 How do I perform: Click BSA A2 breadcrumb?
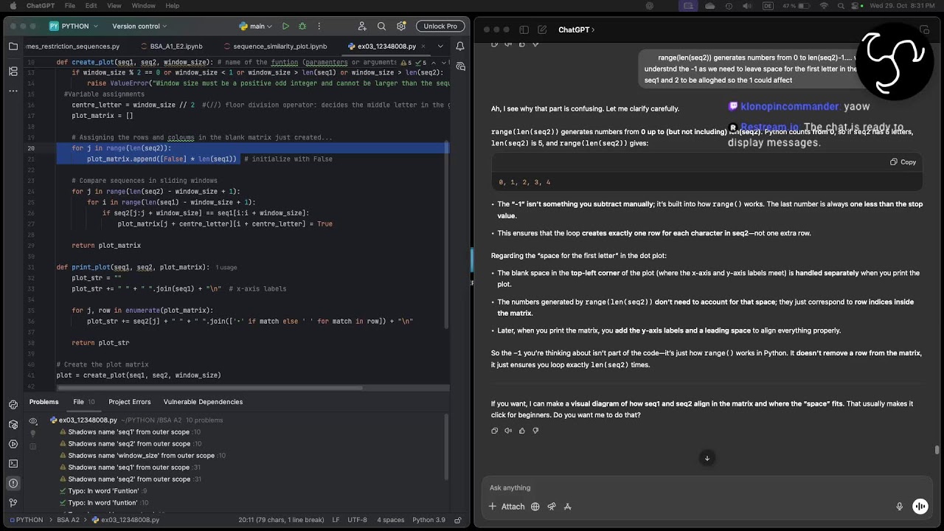[68, 520]
